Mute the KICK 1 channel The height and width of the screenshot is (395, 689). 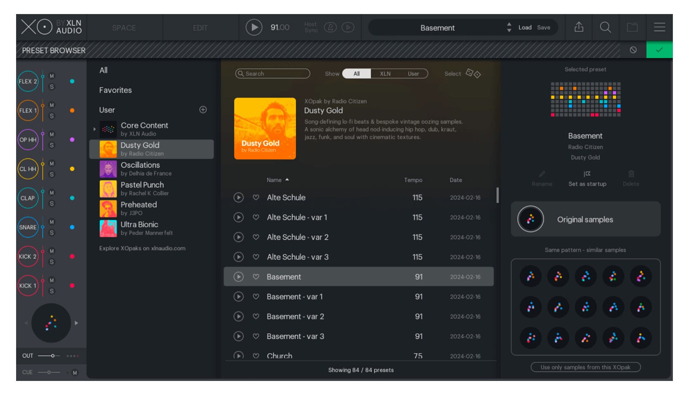point(52,280)
